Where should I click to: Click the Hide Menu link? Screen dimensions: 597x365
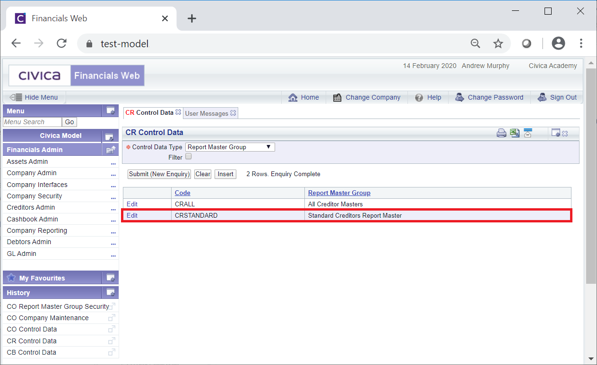click(x=41, y=97)
